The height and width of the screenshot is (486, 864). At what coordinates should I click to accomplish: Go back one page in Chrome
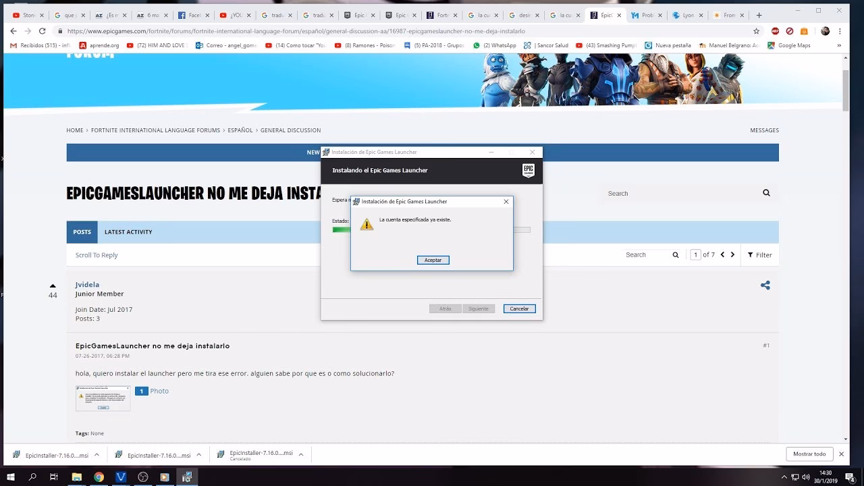(x=12, y=31)
